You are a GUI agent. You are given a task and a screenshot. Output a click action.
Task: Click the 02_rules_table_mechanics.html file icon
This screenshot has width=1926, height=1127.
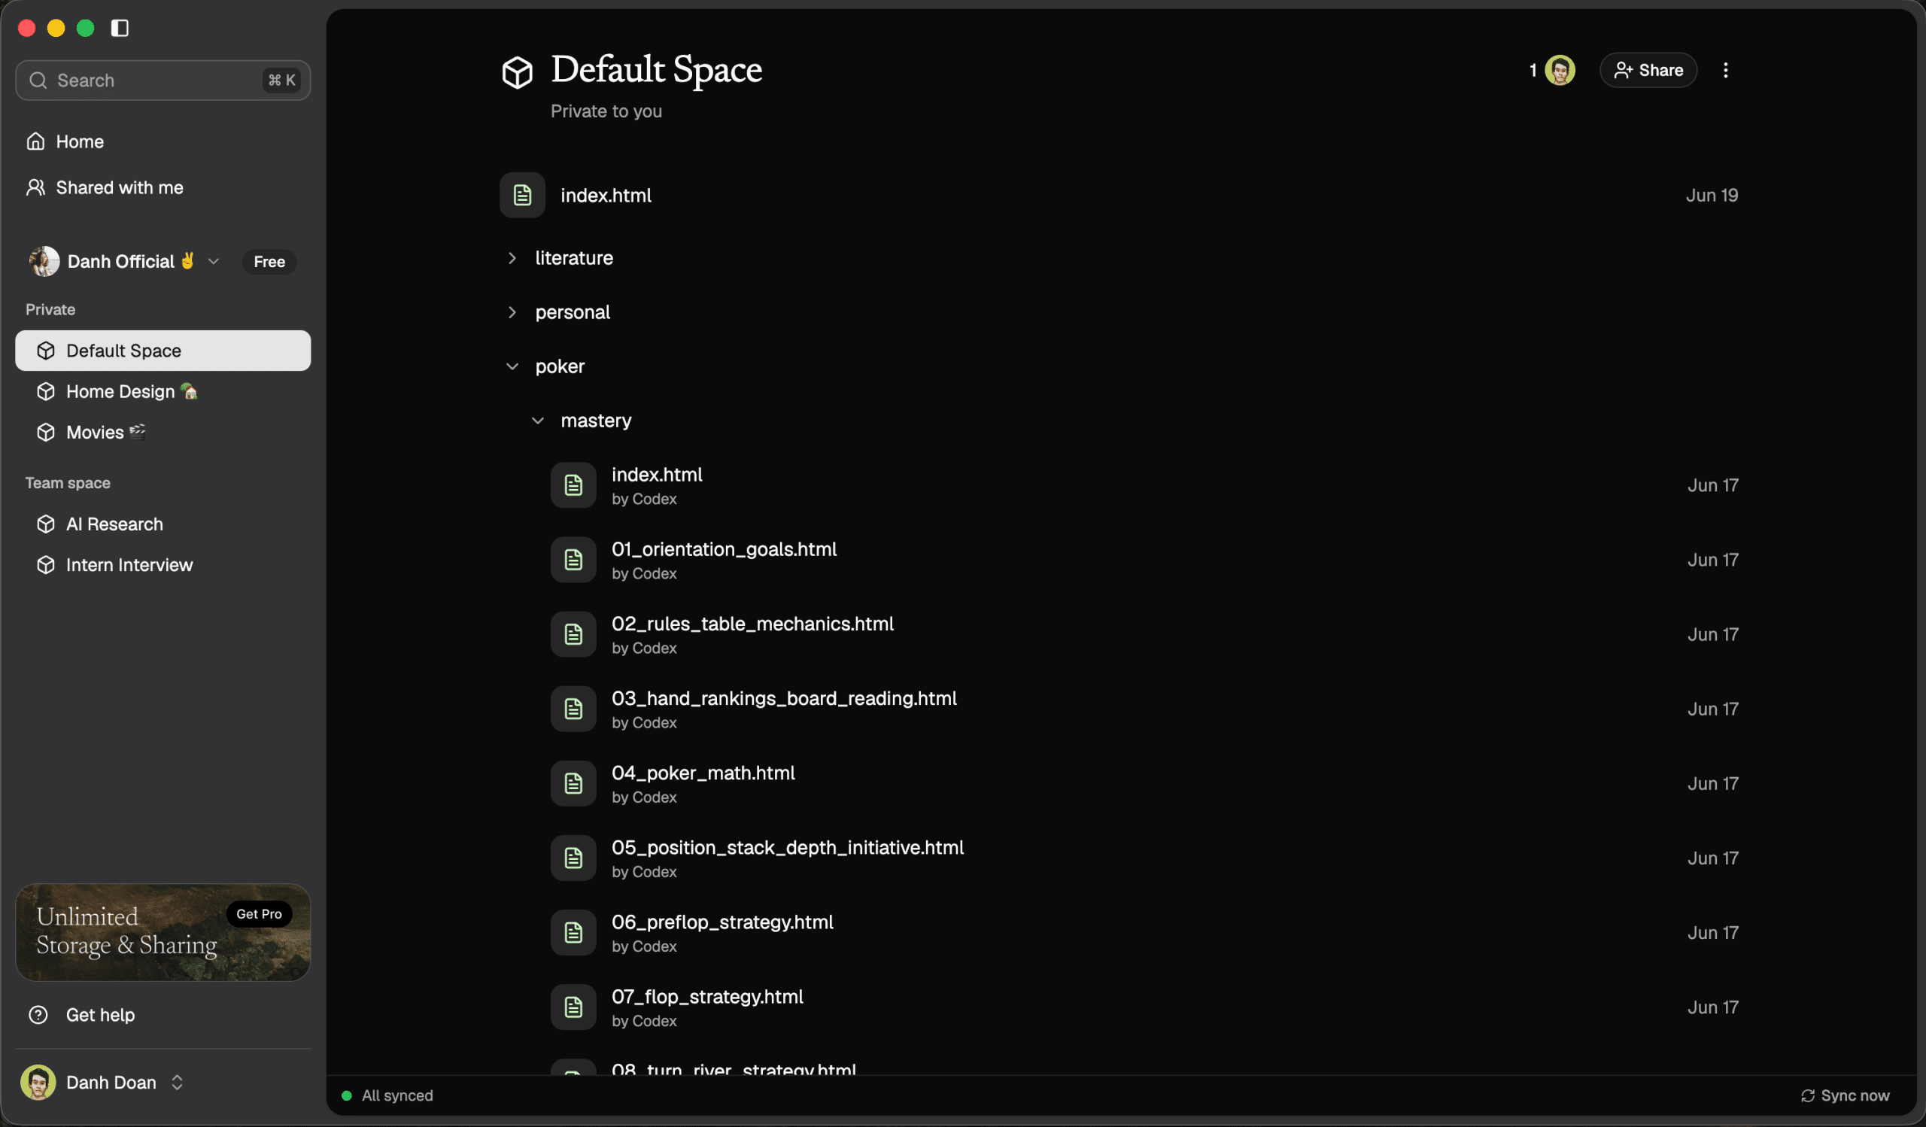(x=573, y=634)
